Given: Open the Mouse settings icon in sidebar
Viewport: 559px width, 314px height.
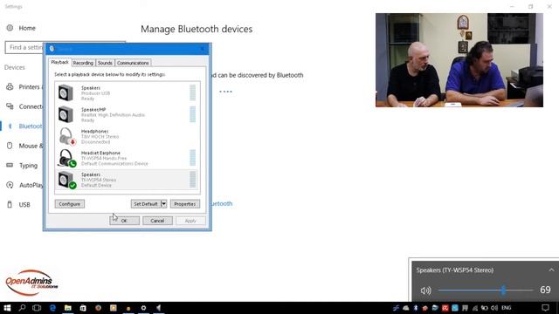Looking at the screenshot, I should coord(10,146).
